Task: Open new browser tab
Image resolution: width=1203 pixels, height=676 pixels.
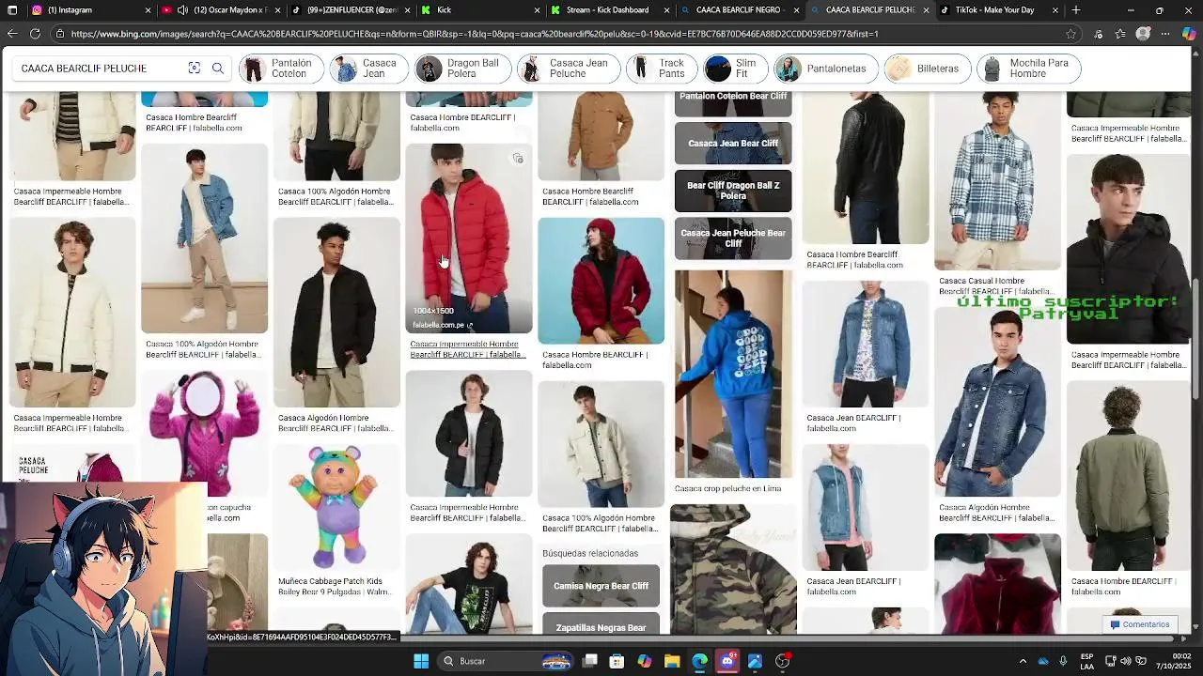Action: pyautogui.click(x=1075, y=10)
